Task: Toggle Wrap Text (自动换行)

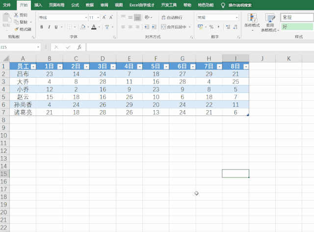Action: 174,17
